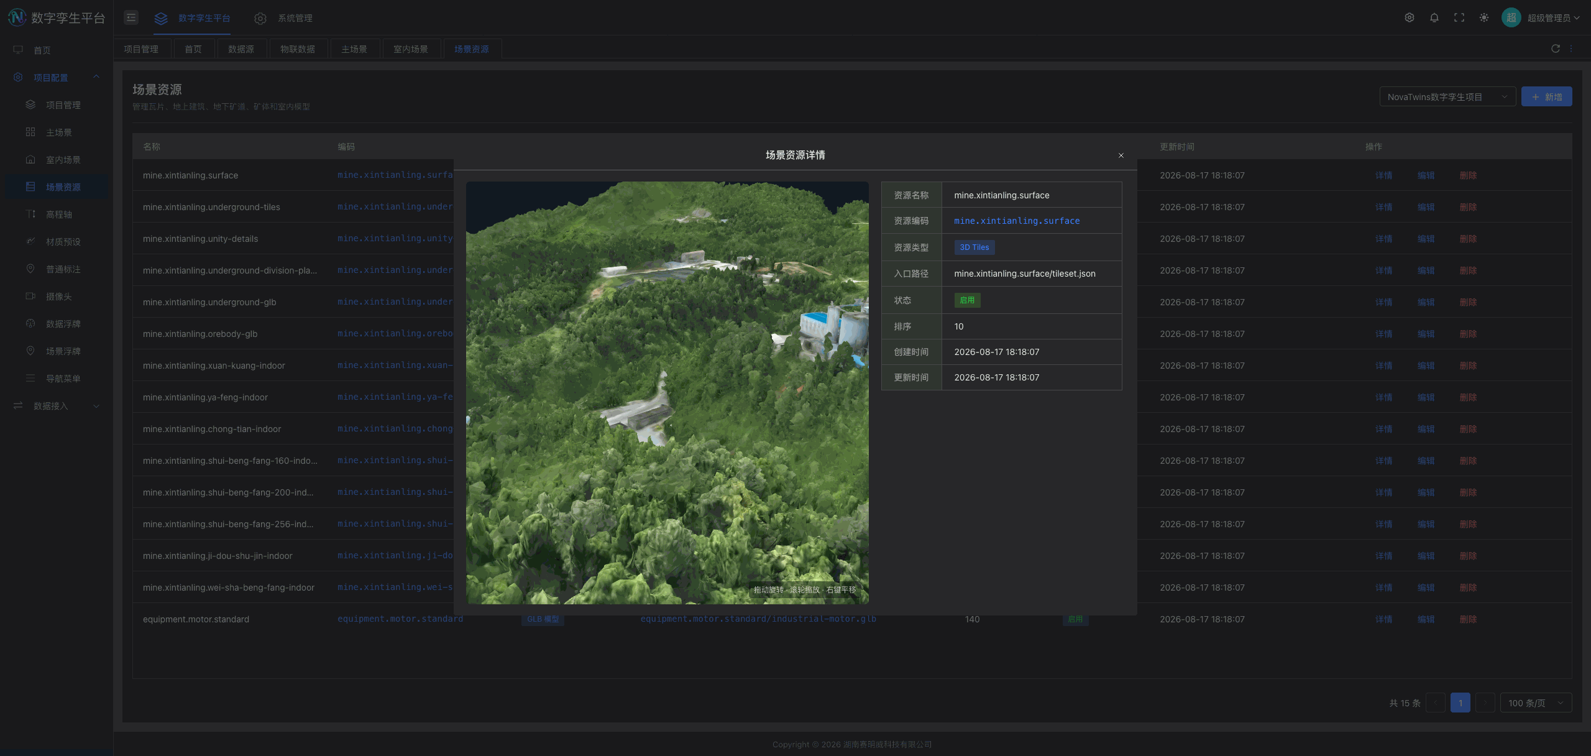The image size is (1591, 756).
Task: Open the 100 条/页 page size dropdown
Action: tap(1536, 703)
